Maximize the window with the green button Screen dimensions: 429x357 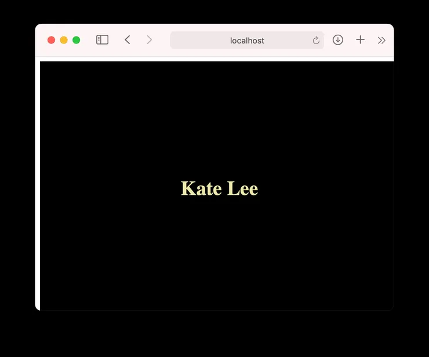(77, 40)
